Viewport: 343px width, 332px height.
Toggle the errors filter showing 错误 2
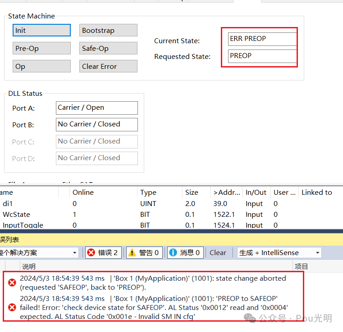103,253
